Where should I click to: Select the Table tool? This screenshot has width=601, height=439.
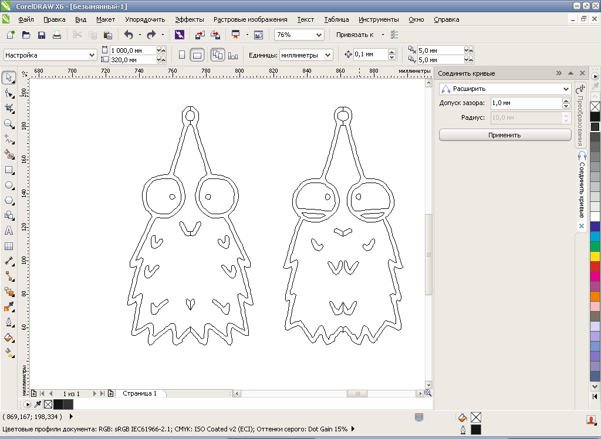coord(9,246)
